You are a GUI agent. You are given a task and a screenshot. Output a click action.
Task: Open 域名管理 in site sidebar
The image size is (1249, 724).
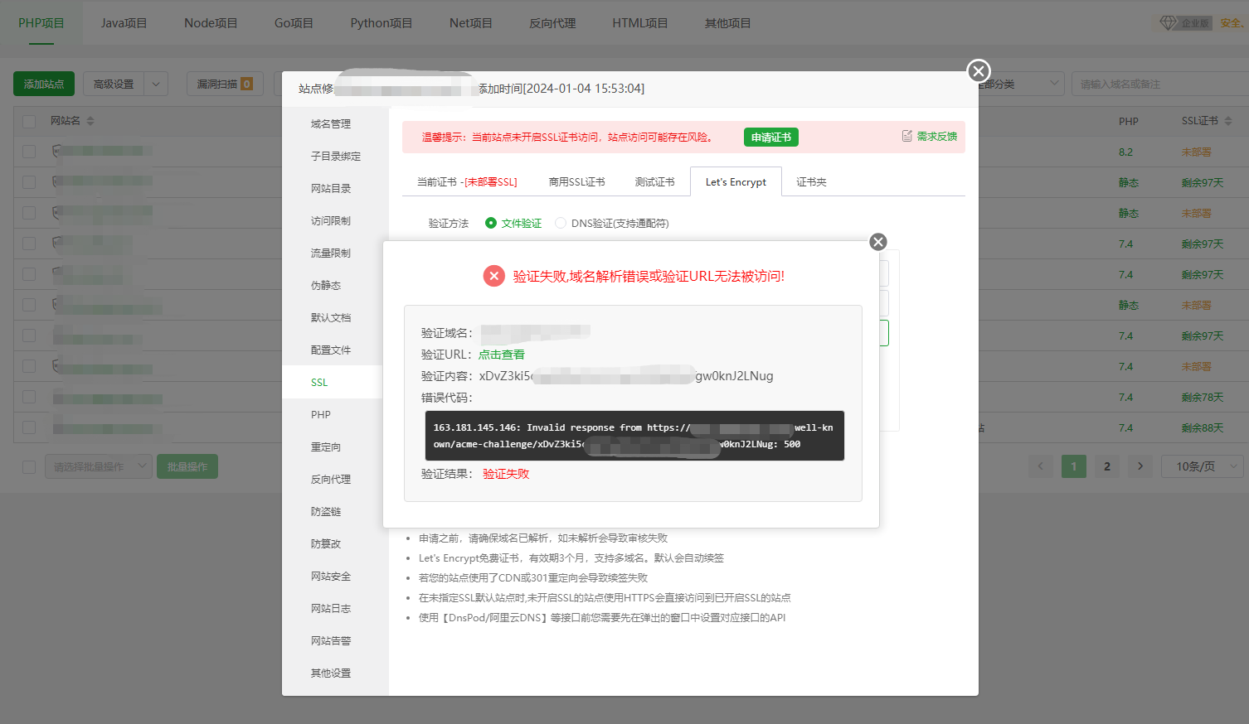pos(331,123)
